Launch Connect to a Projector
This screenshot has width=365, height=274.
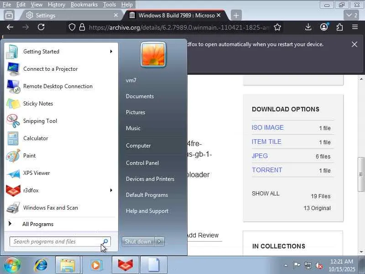coord(61,69)
